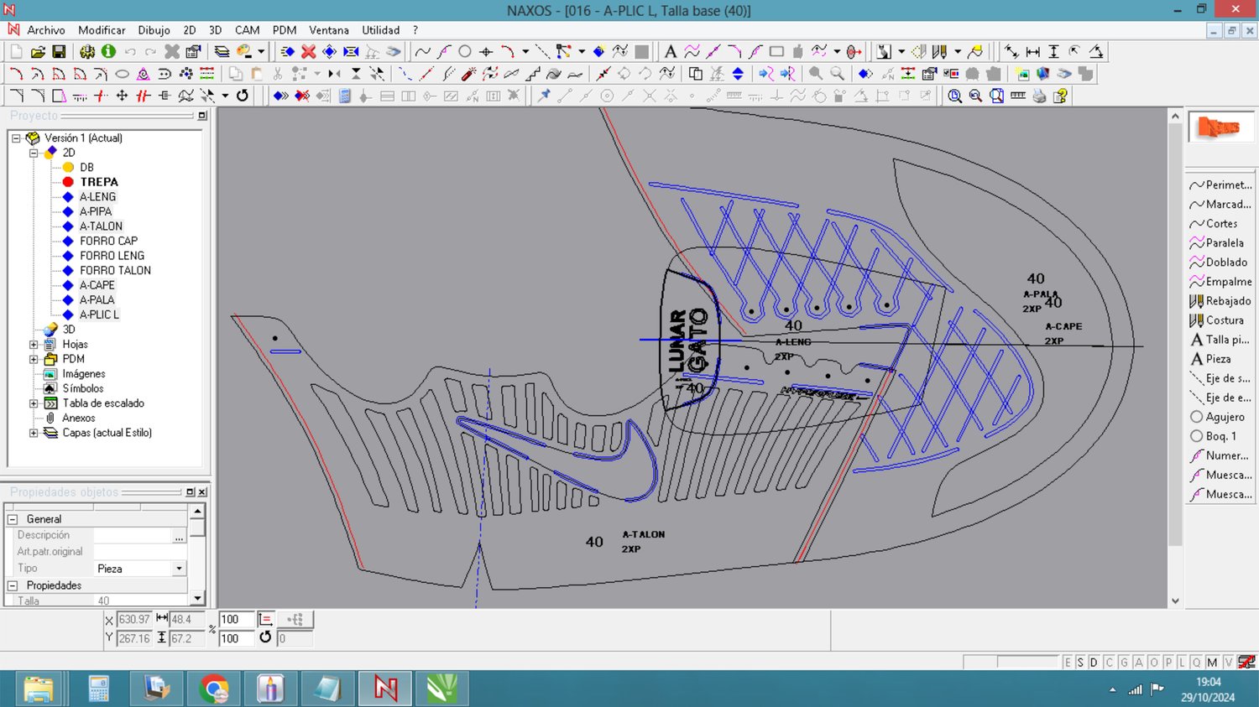Collapse the 2D tree node
The image size is (1259, 707).
(34, 153)
